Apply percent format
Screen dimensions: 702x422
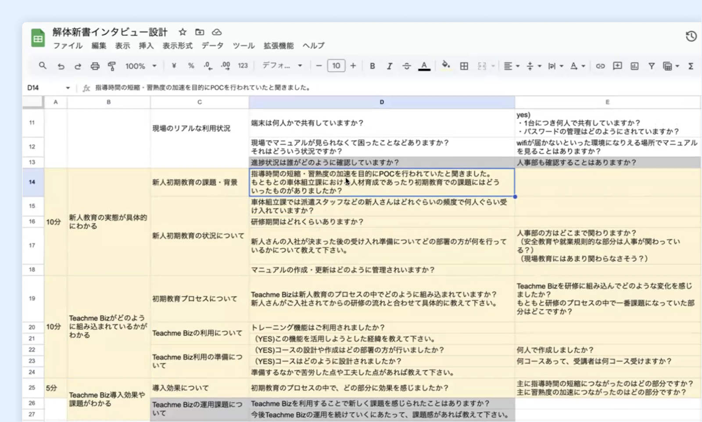tap(191, 66)
